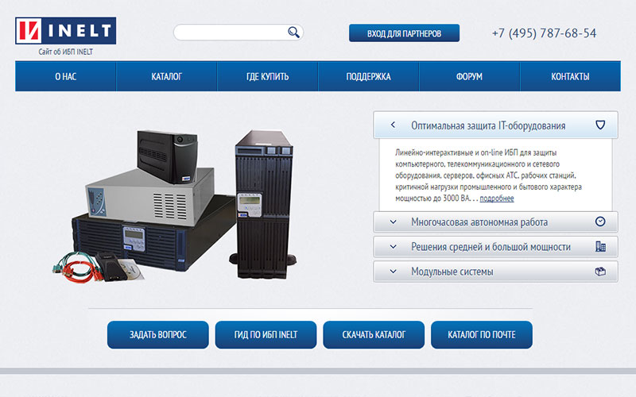
Task: Click the 'ЗАДАТЬ ВОПРОС' button
Action: (x=157, y=334)
